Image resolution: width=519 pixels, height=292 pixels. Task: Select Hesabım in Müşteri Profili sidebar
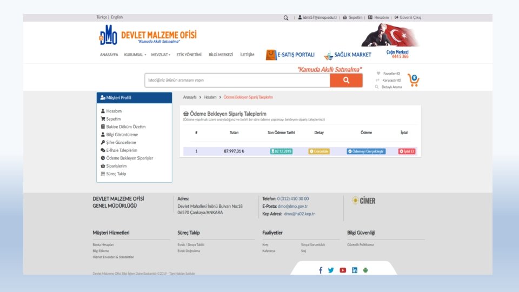pyautogui.click(x=111, y=111)
